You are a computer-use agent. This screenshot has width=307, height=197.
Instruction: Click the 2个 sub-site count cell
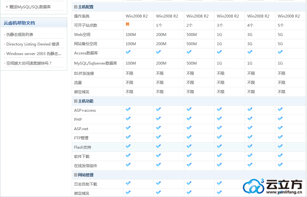click(190, 25)
